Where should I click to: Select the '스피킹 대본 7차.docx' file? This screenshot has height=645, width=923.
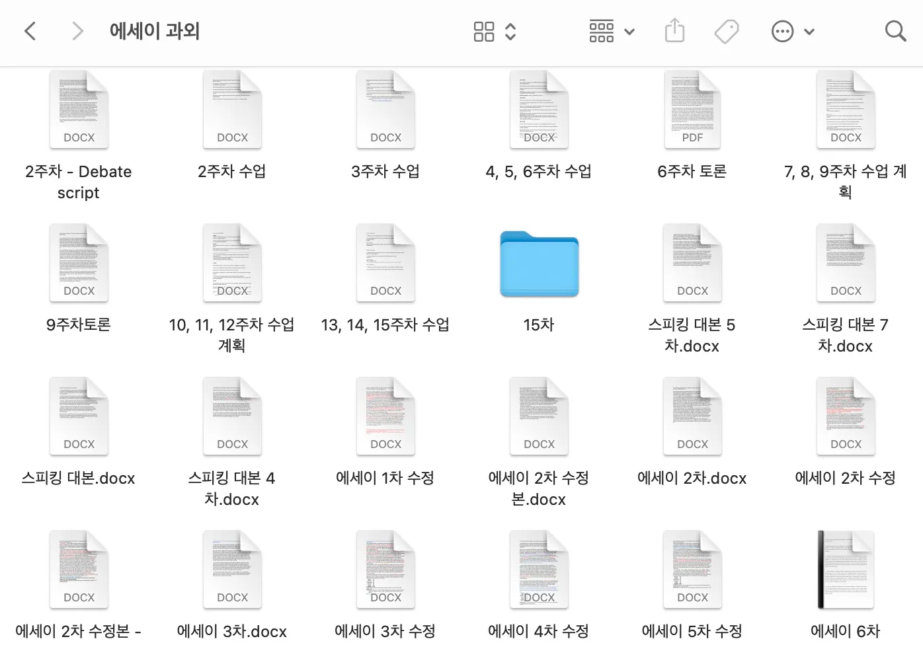pos(846,262)
